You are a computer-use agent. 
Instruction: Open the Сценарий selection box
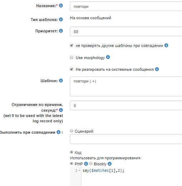126,139
